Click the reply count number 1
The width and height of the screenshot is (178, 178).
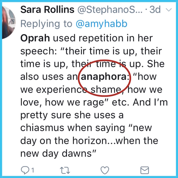point(33,170)
